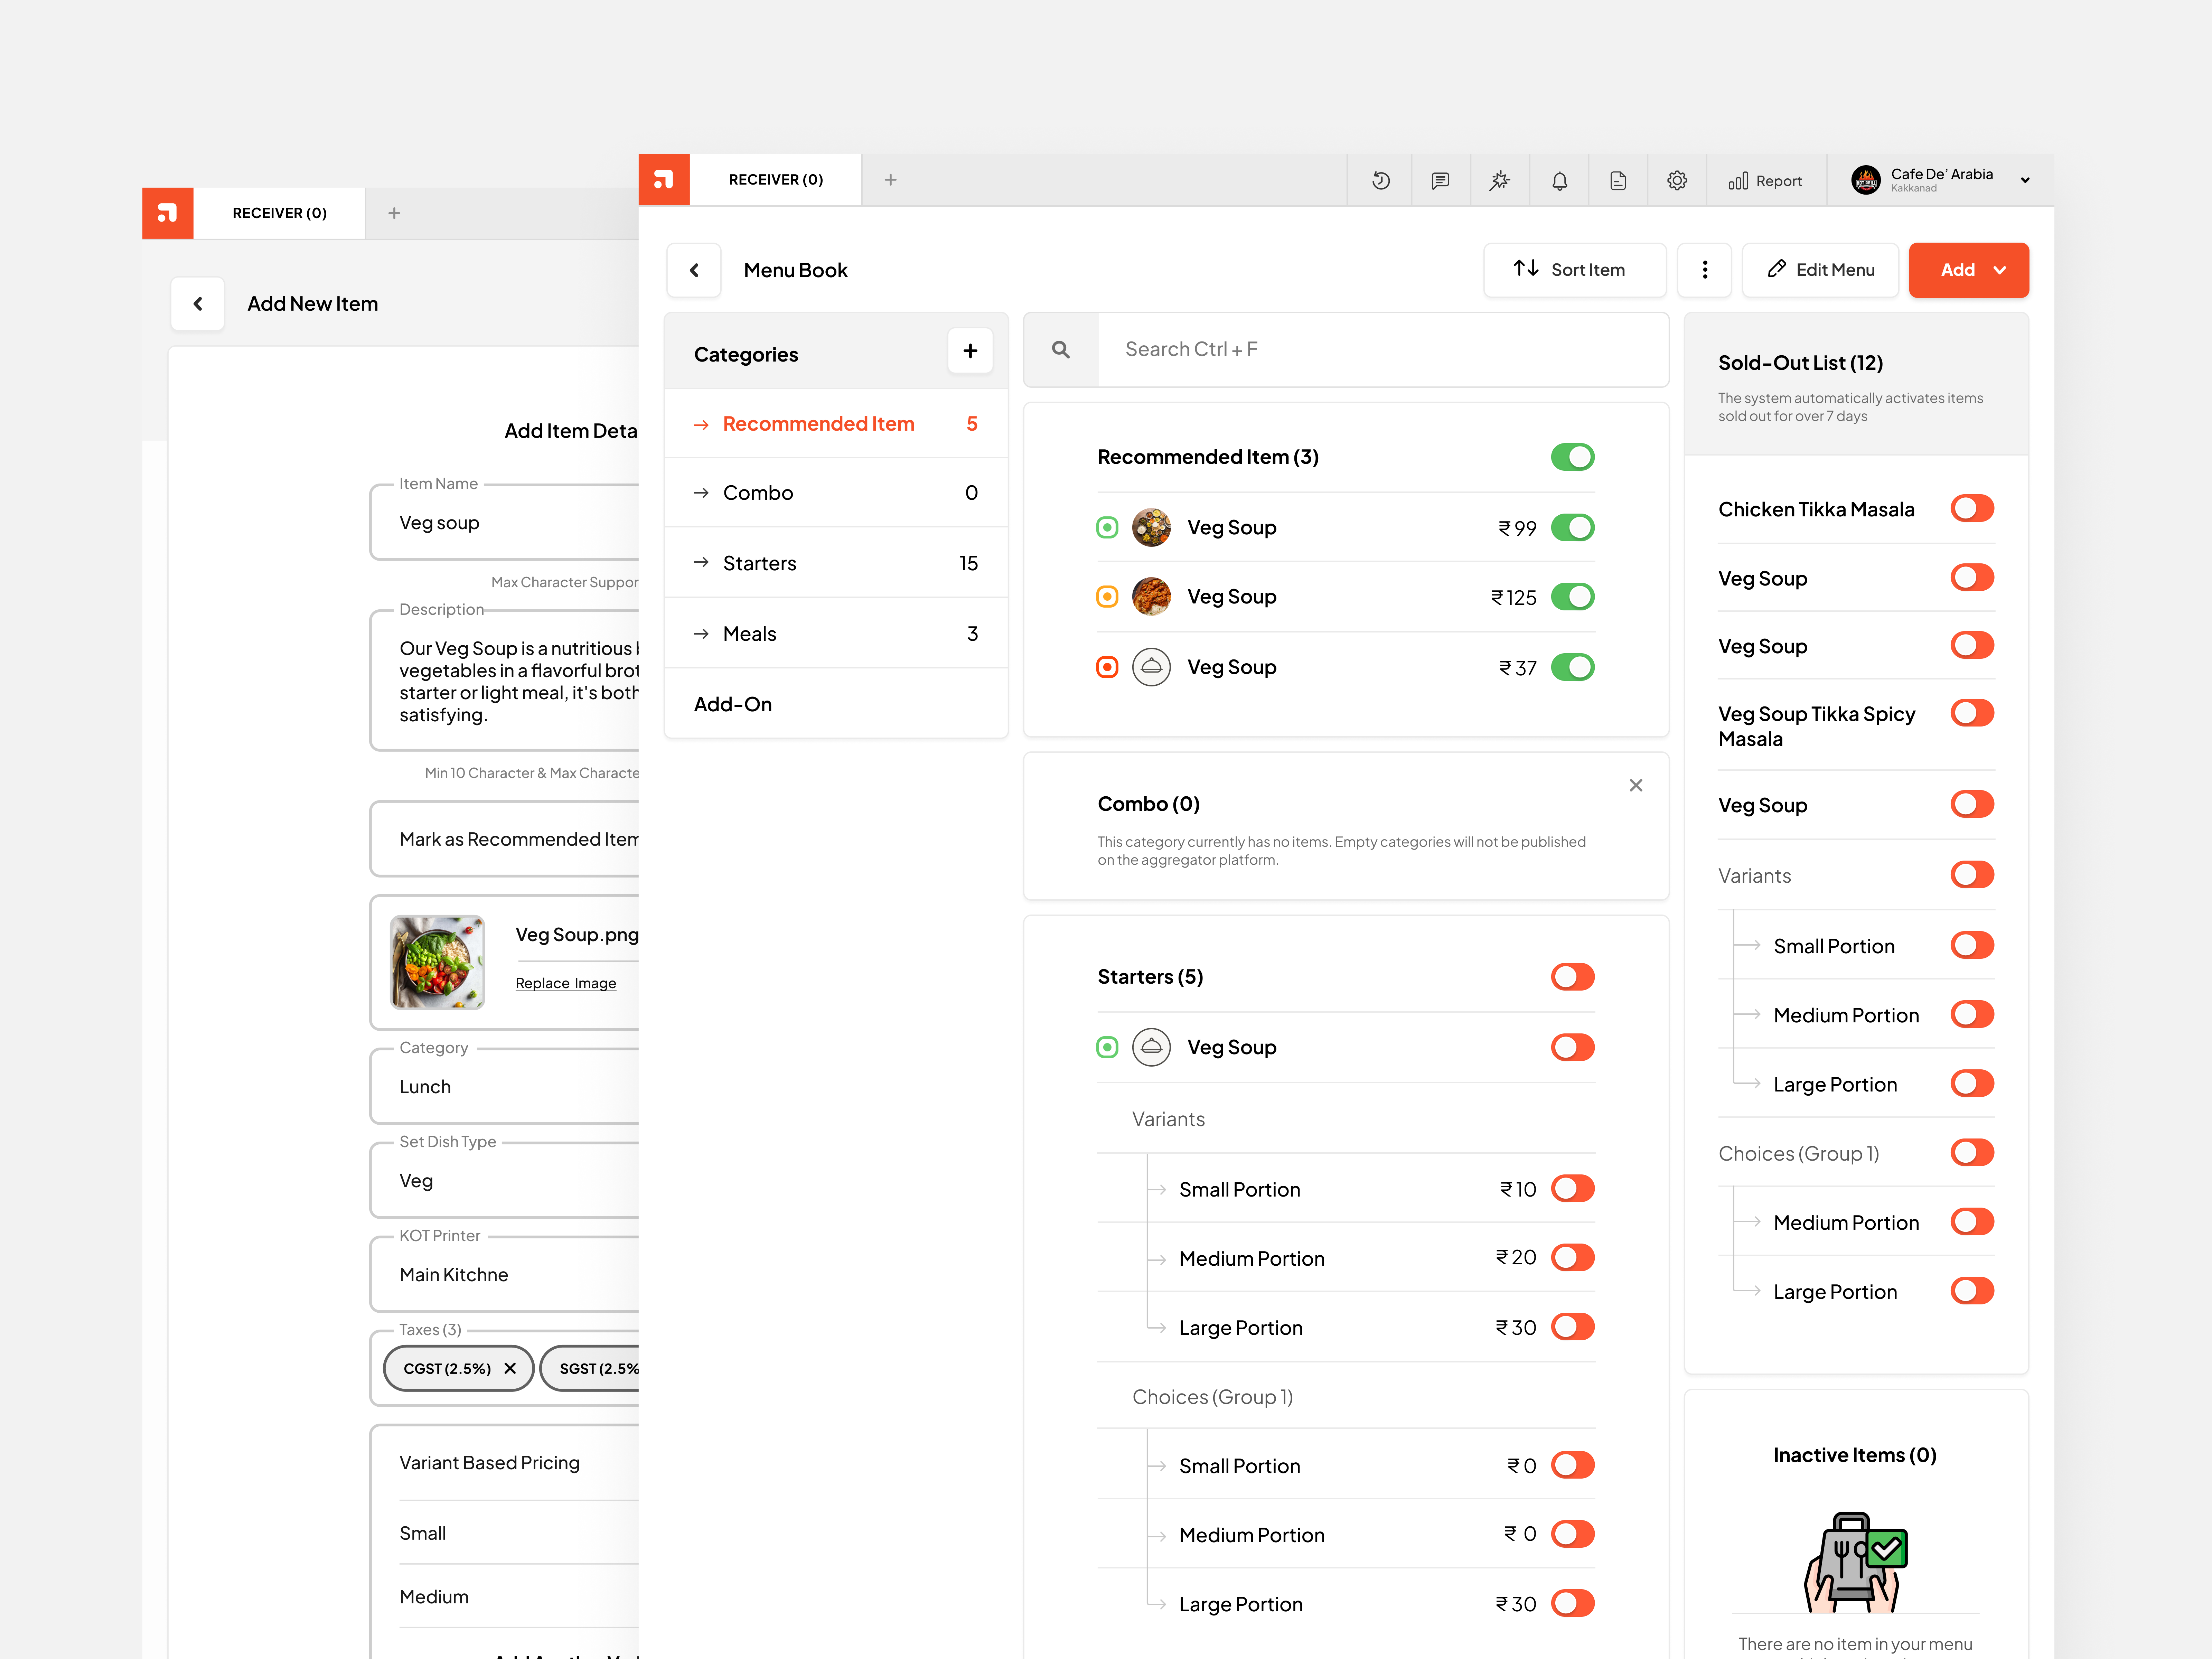
Task: Toggle Choices (Group 1) in Sold-Out list
Action: pos(1972,1153)
